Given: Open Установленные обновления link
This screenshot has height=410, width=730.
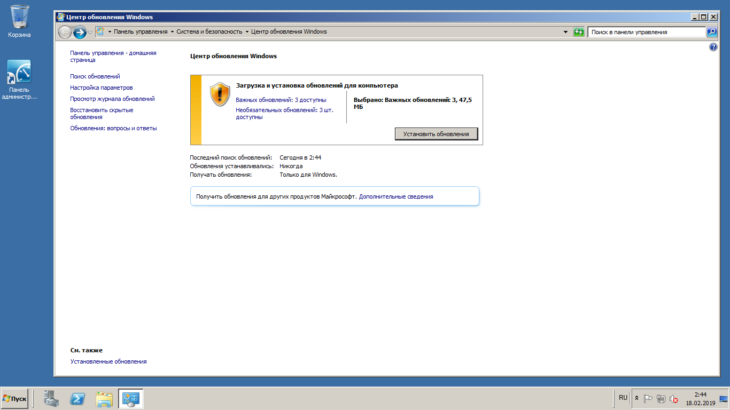Looking at the screenshot, I should pos(108,361).
